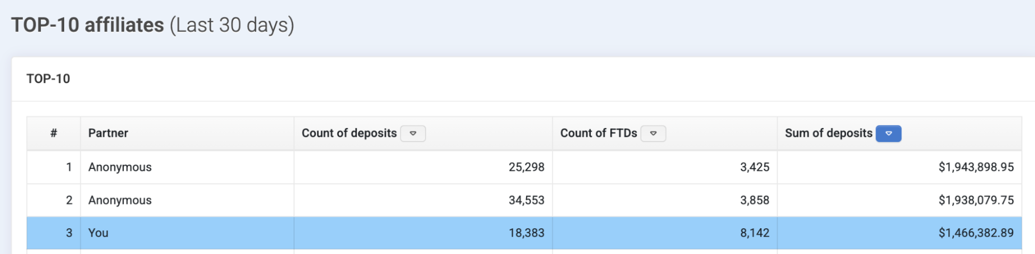Click the Count of deposits header label
The width and height of the screenshot is (1035, 254).
click(349, 133)
